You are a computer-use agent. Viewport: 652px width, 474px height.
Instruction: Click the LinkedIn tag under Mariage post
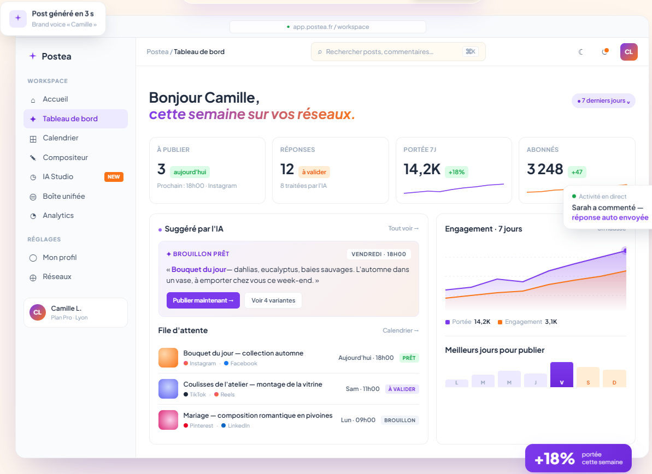[236, 426]
